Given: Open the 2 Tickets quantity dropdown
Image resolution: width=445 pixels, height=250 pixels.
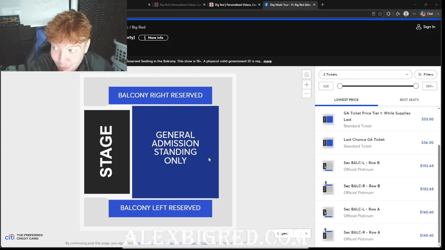Looking at the screenshot, I should 365,74.
